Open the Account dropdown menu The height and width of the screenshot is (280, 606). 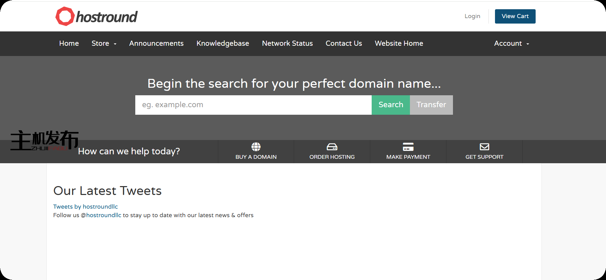[511, 43]
